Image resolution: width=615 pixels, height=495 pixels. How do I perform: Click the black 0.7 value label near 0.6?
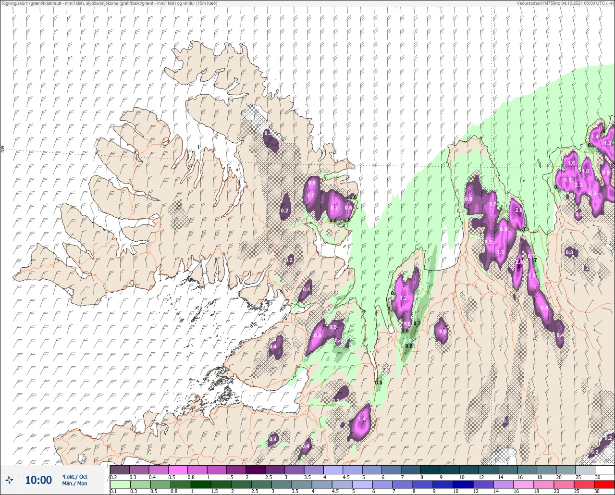[x=417, y=323]
